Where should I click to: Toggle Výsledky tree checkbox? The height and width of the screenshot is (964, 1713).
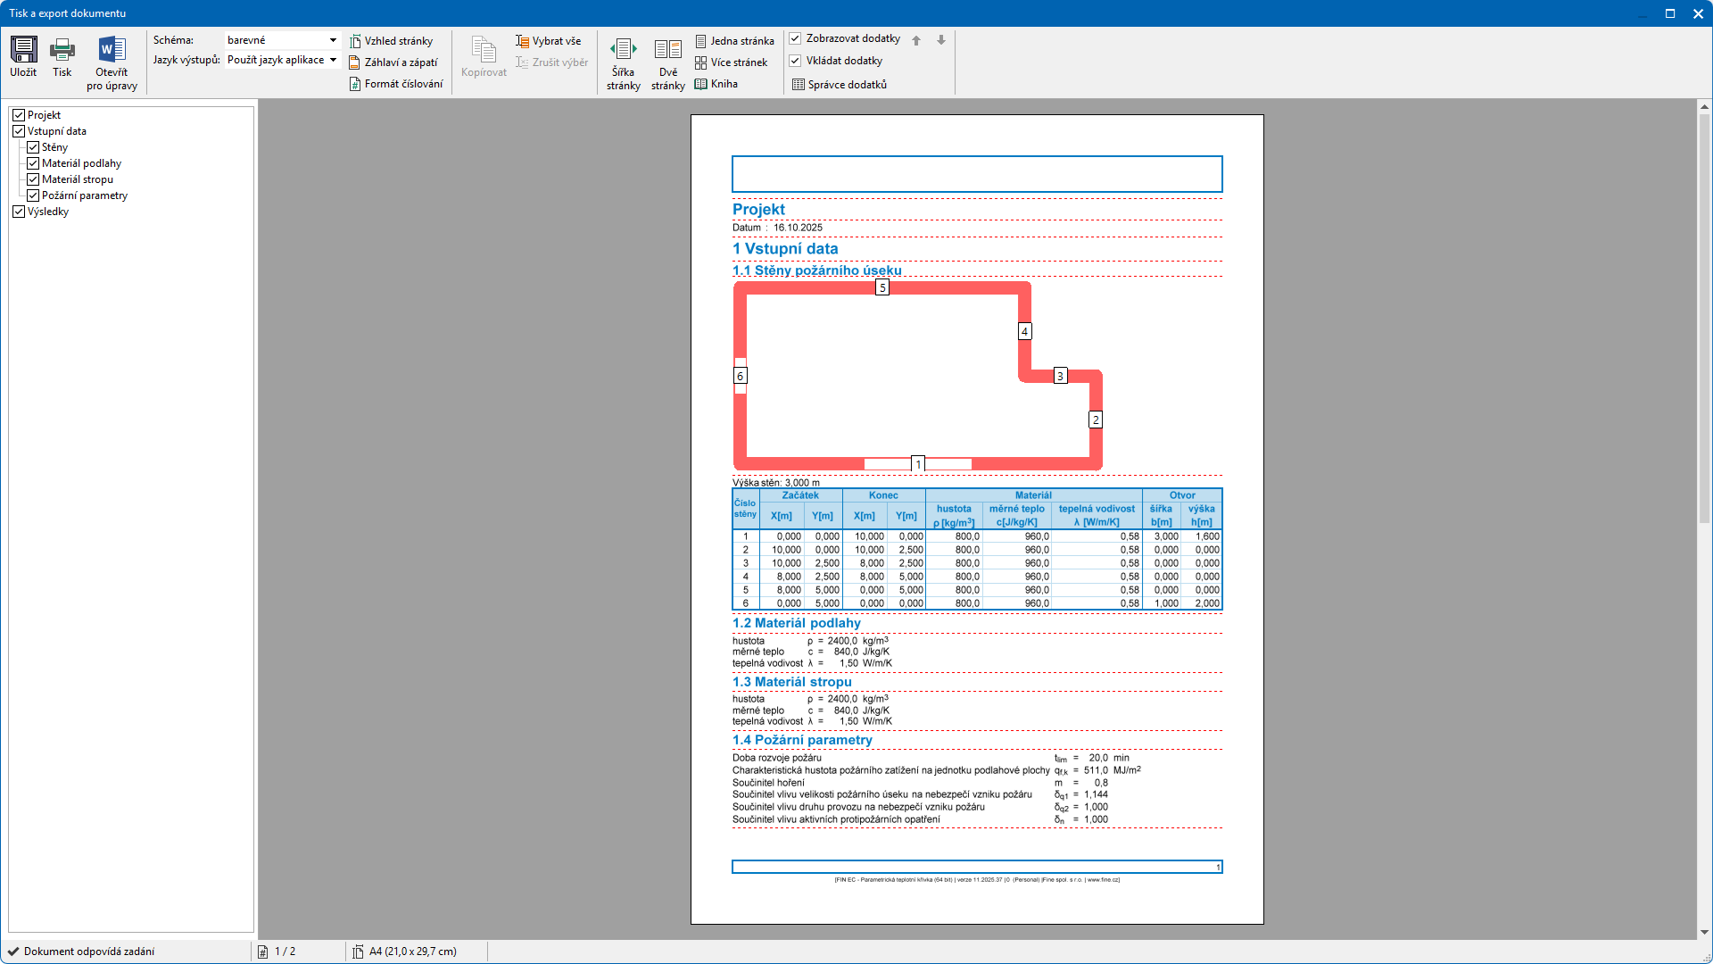(x=19, y=212)
